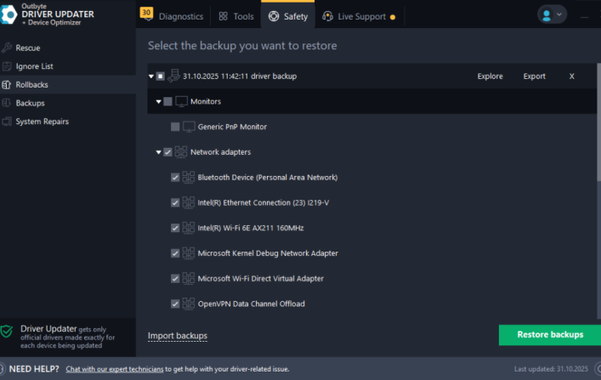
Task: Click the Ignore List sidebar icon
Action: click(x=8, y=66)
